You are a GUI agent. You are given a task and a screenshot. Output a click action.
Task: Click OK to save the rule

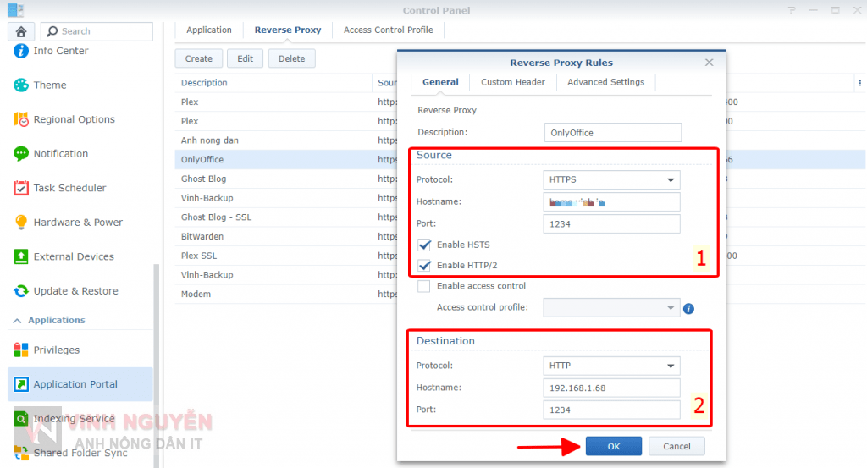[613, 446]
